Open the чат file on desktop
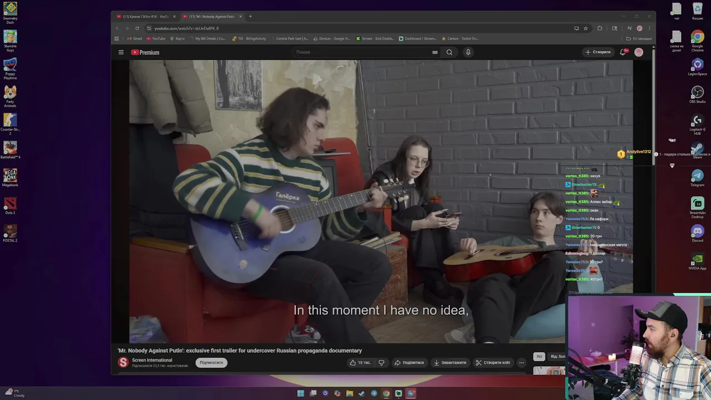Screen dimensions: 711x400 (x=677, y=11)
